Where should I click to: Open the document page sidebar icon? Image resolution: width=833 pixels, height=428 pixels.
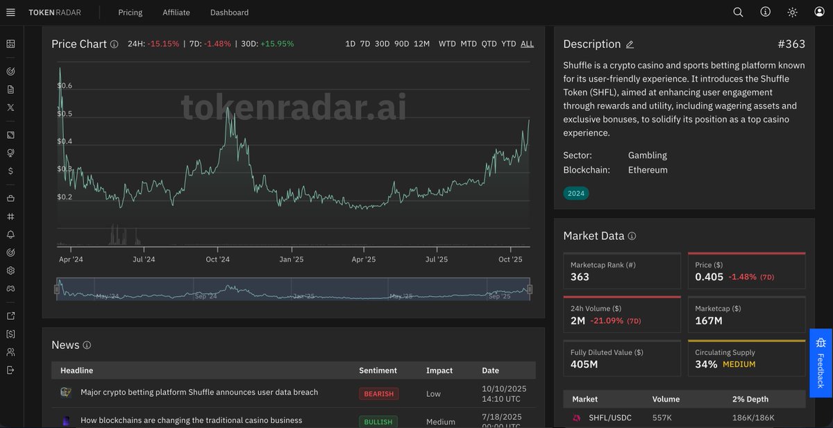[x=10, y=89]
